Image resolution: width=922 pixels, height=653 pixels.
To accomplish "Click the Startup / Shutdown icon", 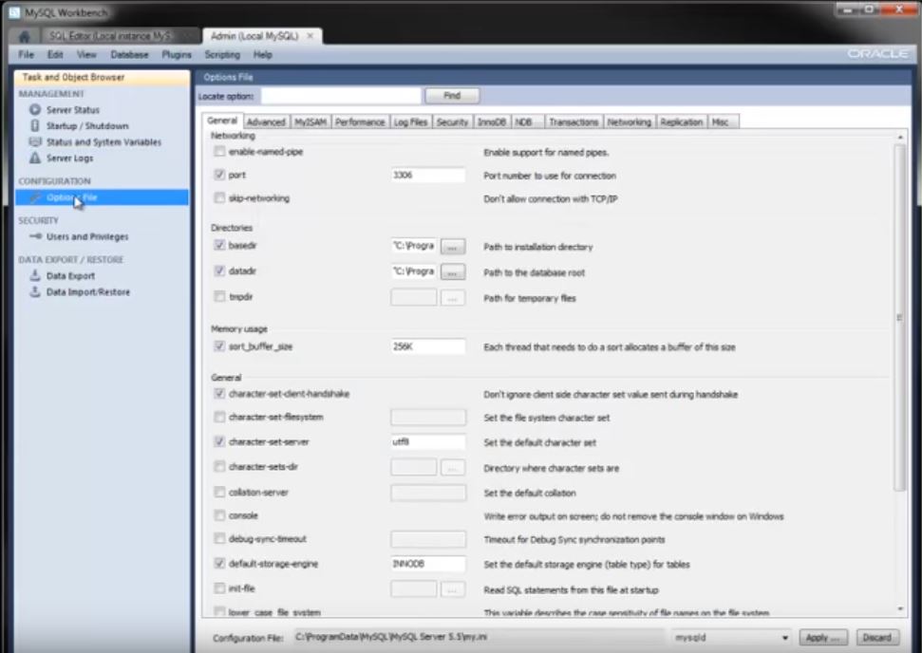I will pyautogui.click(x=35, y=126).
